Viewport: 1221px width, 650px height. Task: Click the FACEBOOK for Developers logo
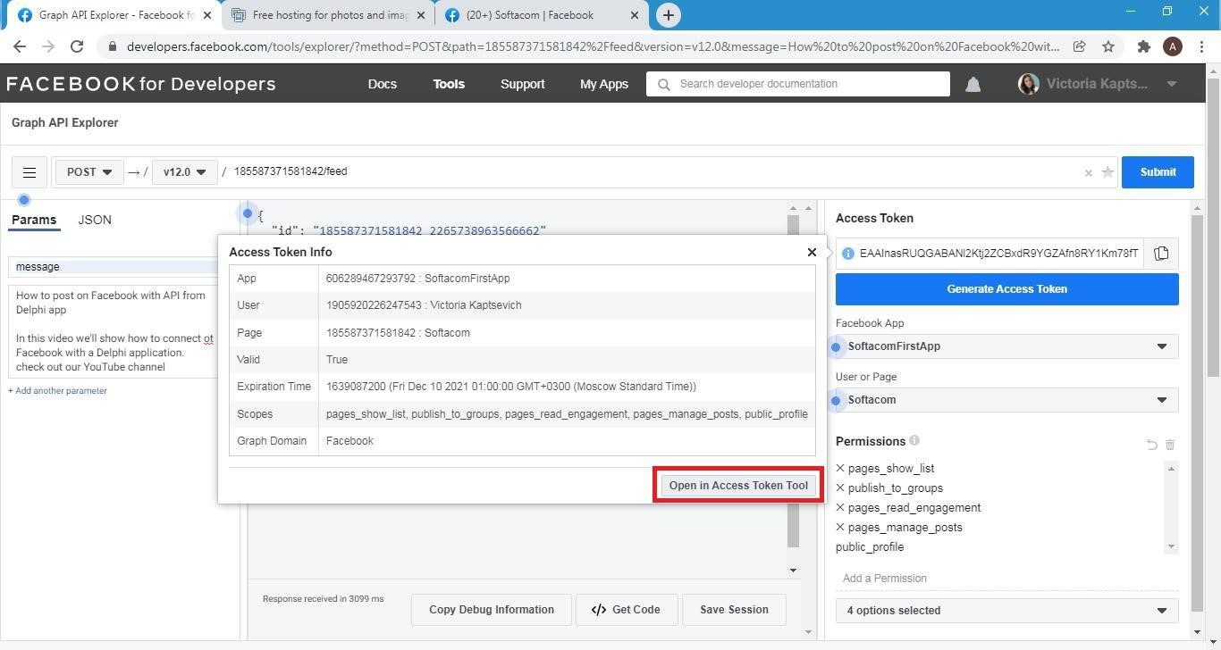(x=141, y=84)
